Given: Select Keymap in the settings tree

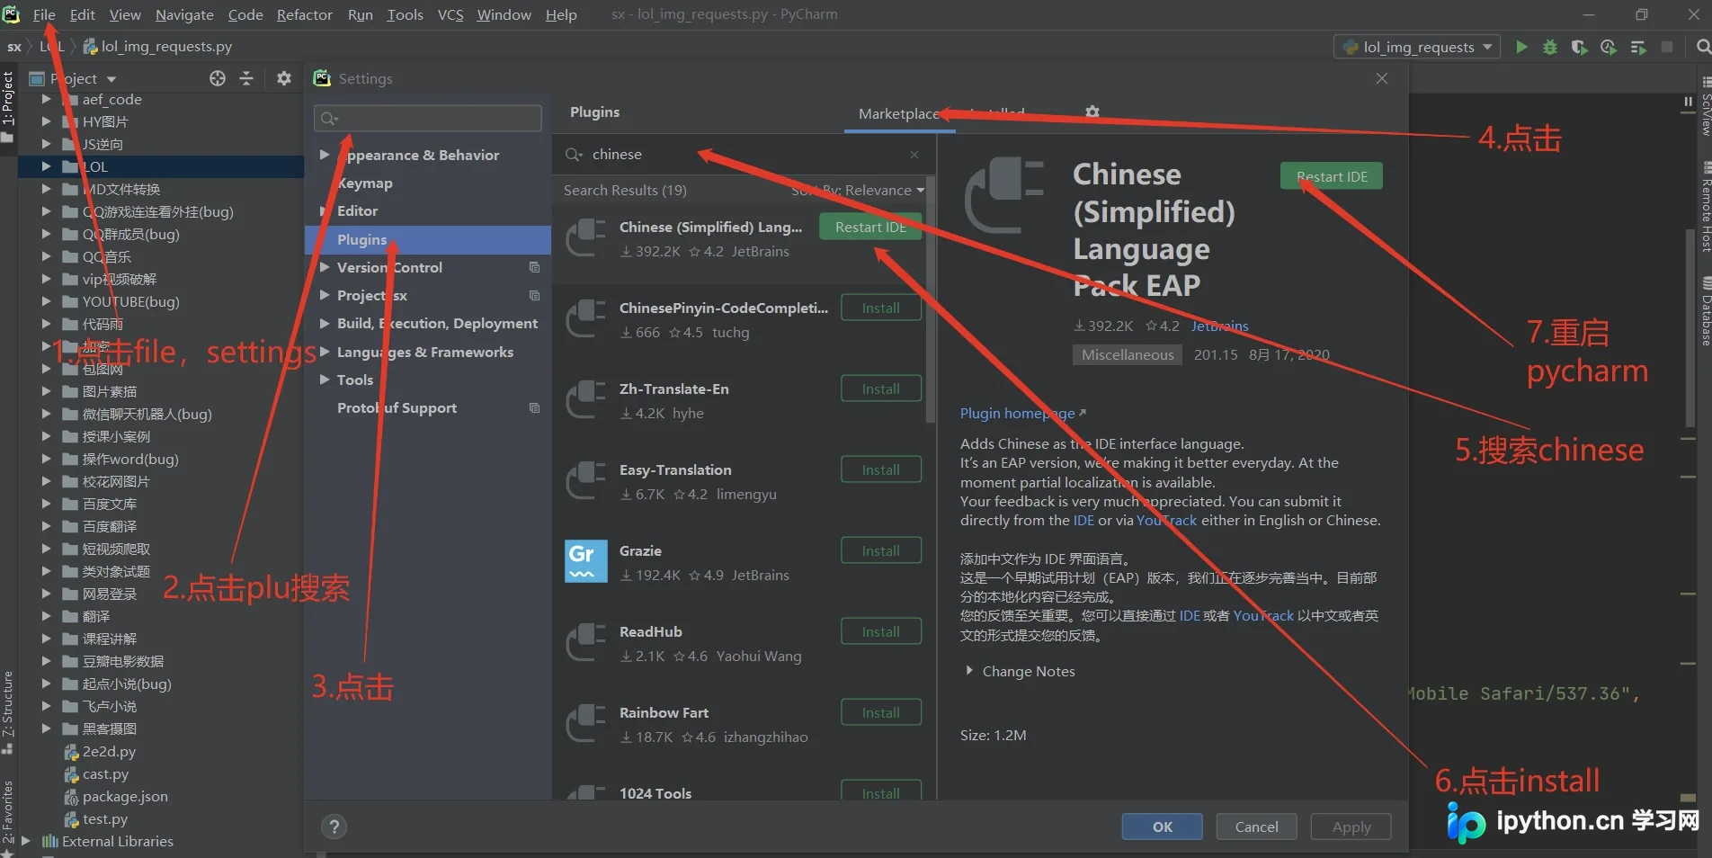Looking at the screenshot, I should click(364, 183).
